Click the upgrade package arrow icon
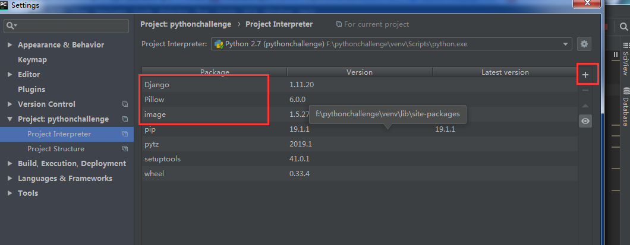 [x=585, y=106]
